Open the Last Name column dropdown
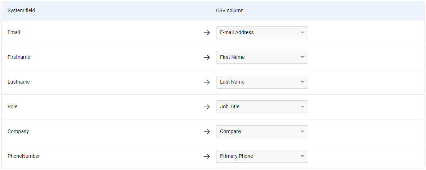Screen dimensions: 426x170 pos(262,82)
